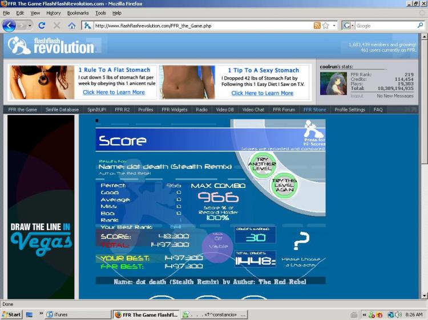Expand the search engine selector dropdown
The width and height of the screenshot is (428, 320).
pos(352,26)
